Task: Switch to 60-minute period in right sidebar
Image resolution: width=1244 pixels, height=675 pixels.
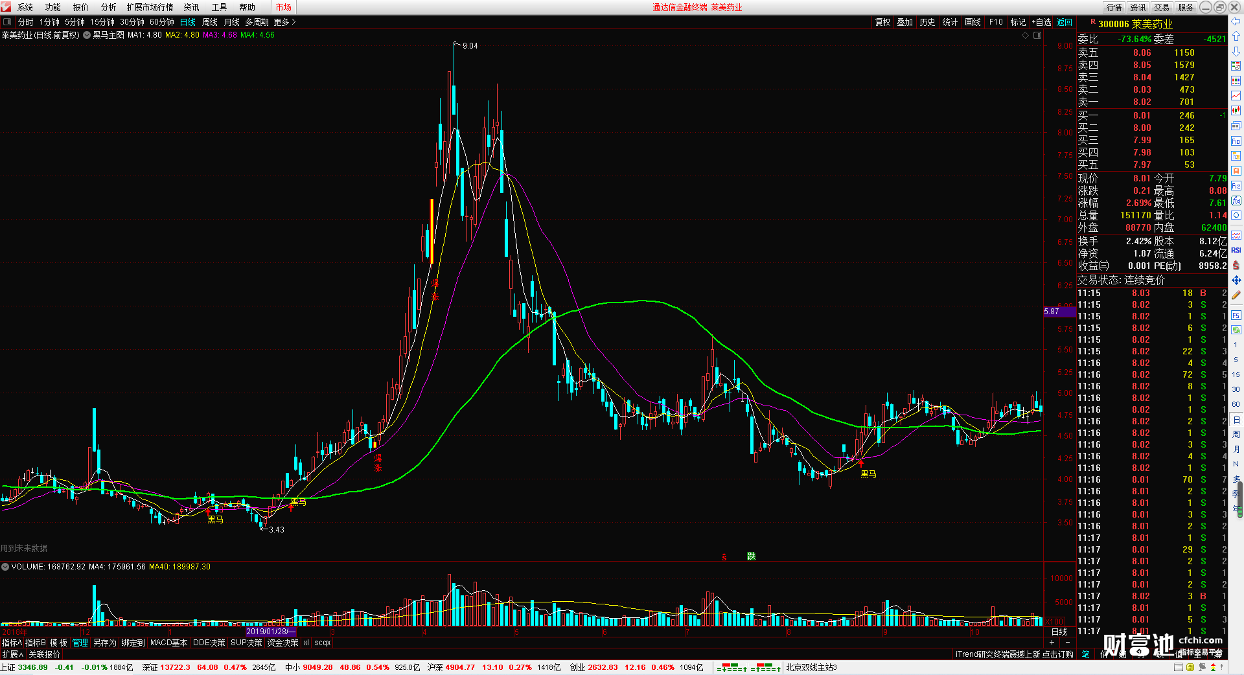Action: (x=1236, y=404)
